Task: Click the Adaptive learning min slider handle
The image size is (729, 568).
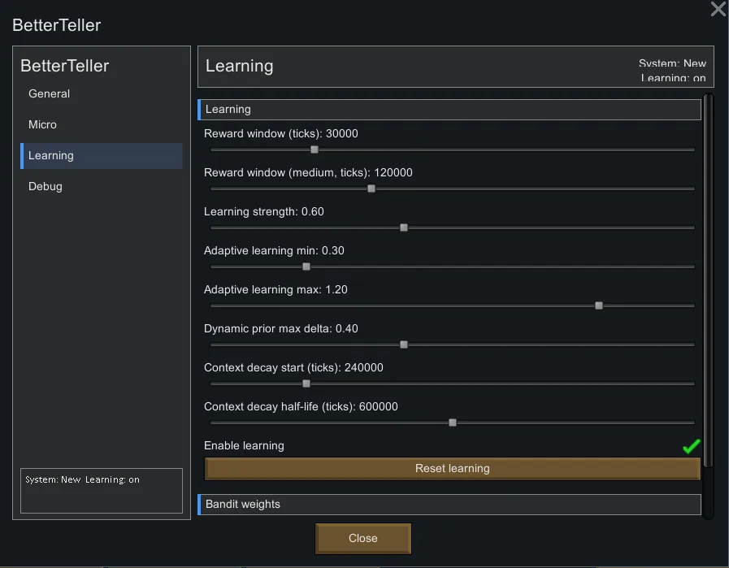Action: tap(306, 267)
